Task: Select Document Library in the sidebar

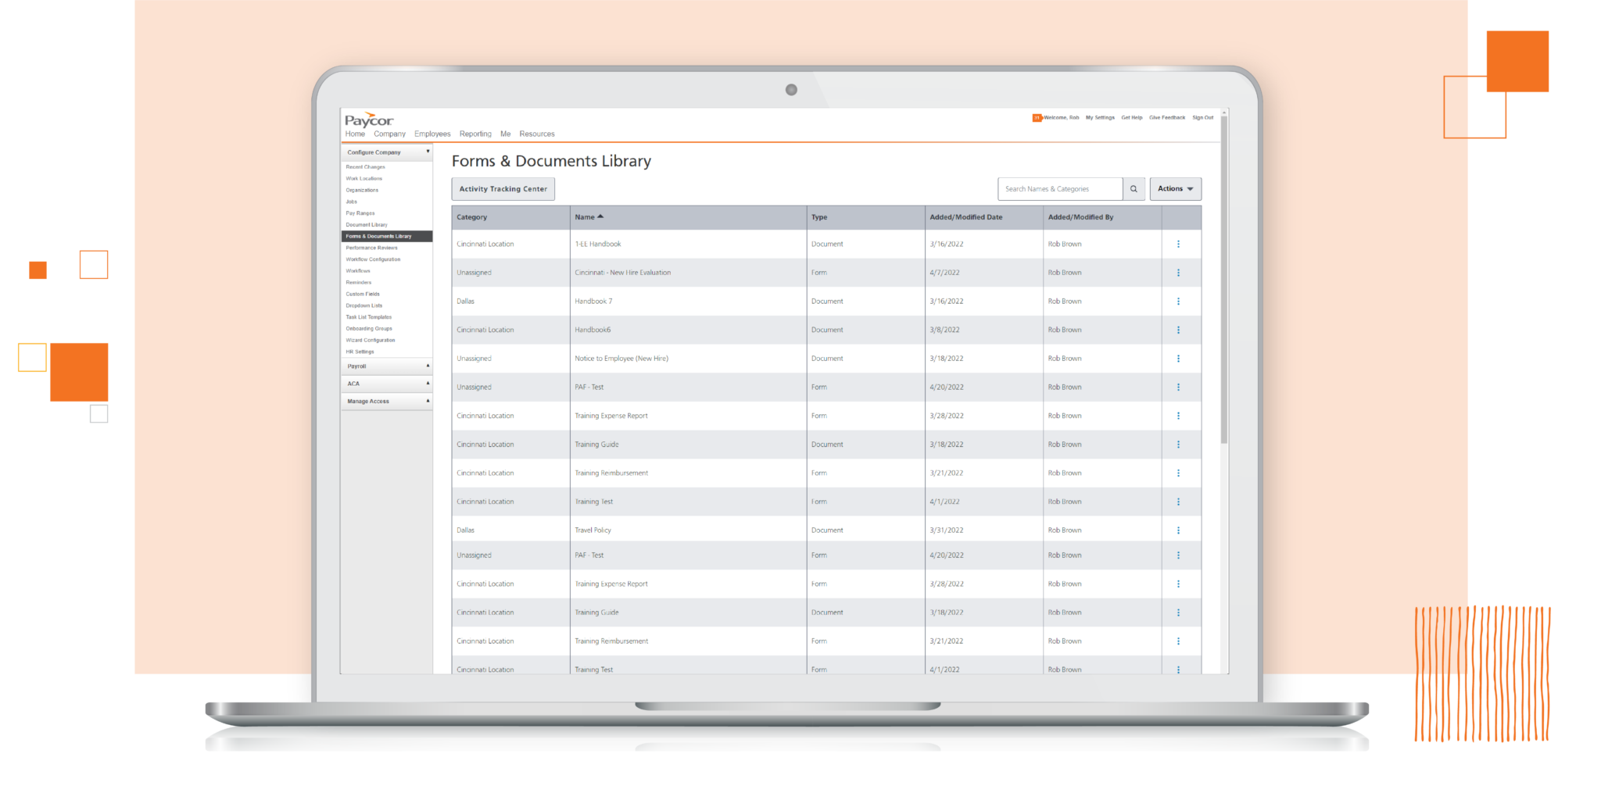Action: click(x=366, y=224)
